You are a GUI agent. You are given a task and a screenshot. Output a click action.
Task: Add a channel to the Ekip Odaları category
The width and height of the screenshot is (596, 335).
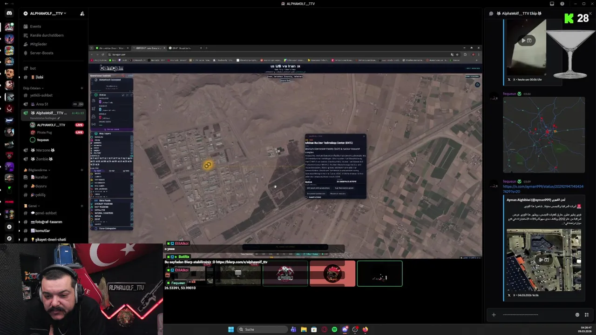(82, 88)
